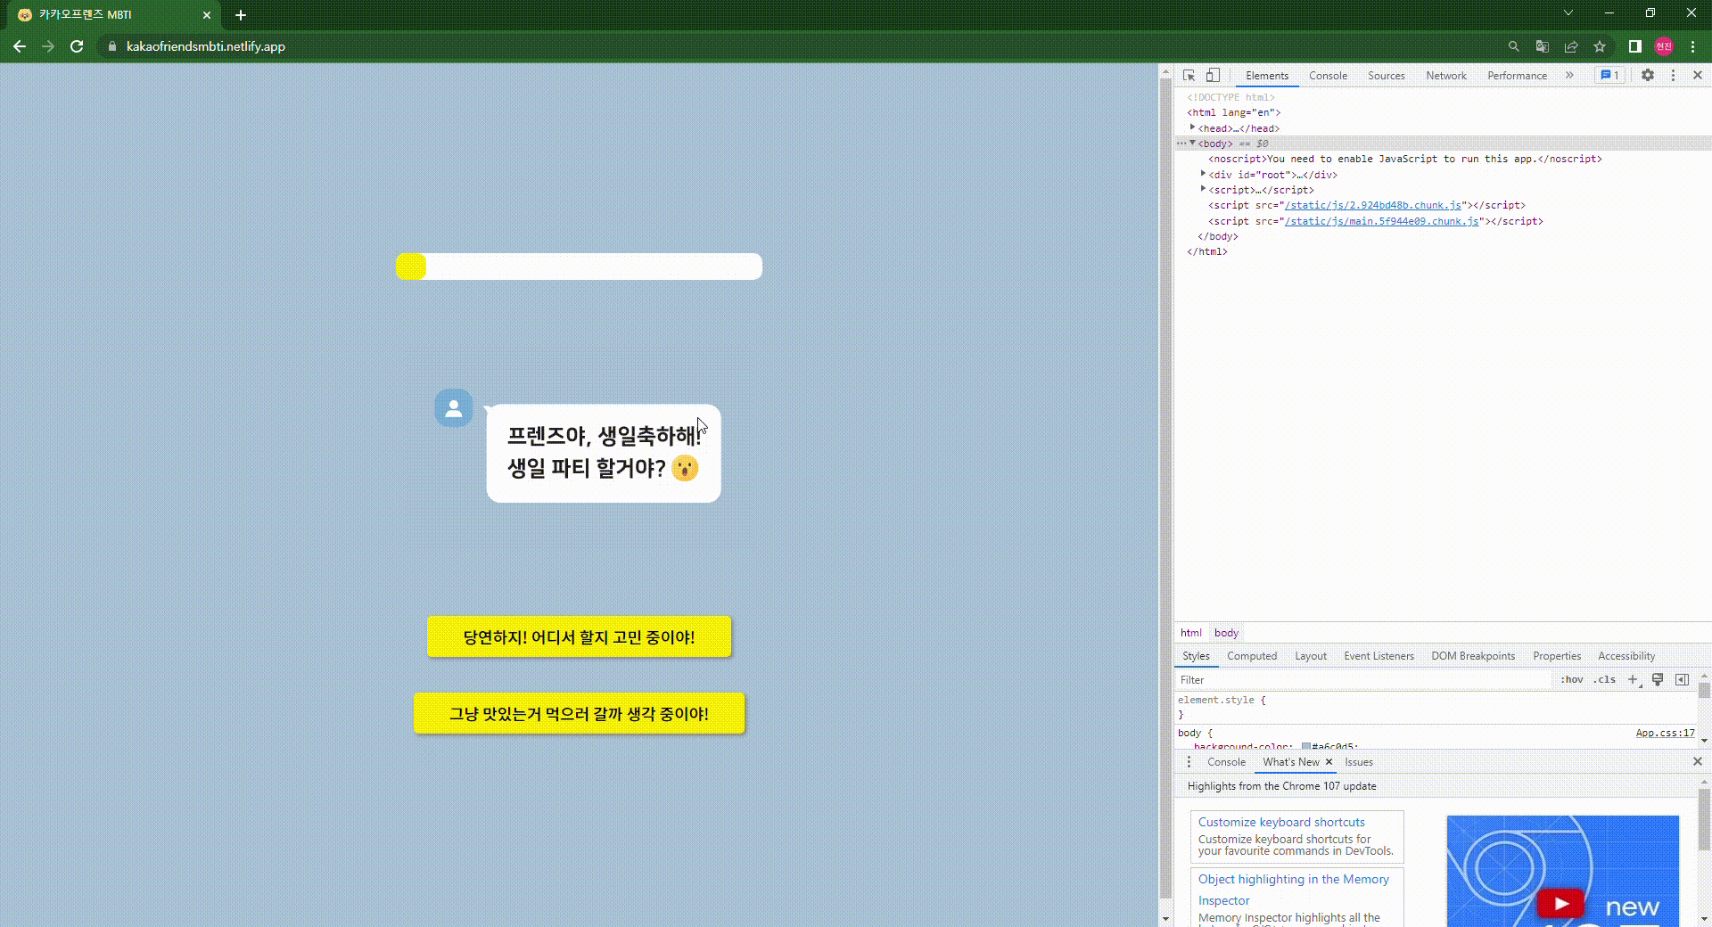Open the issues counter badge
Viewport: 1712px width, 927px height.
[x=1610, y=76]
